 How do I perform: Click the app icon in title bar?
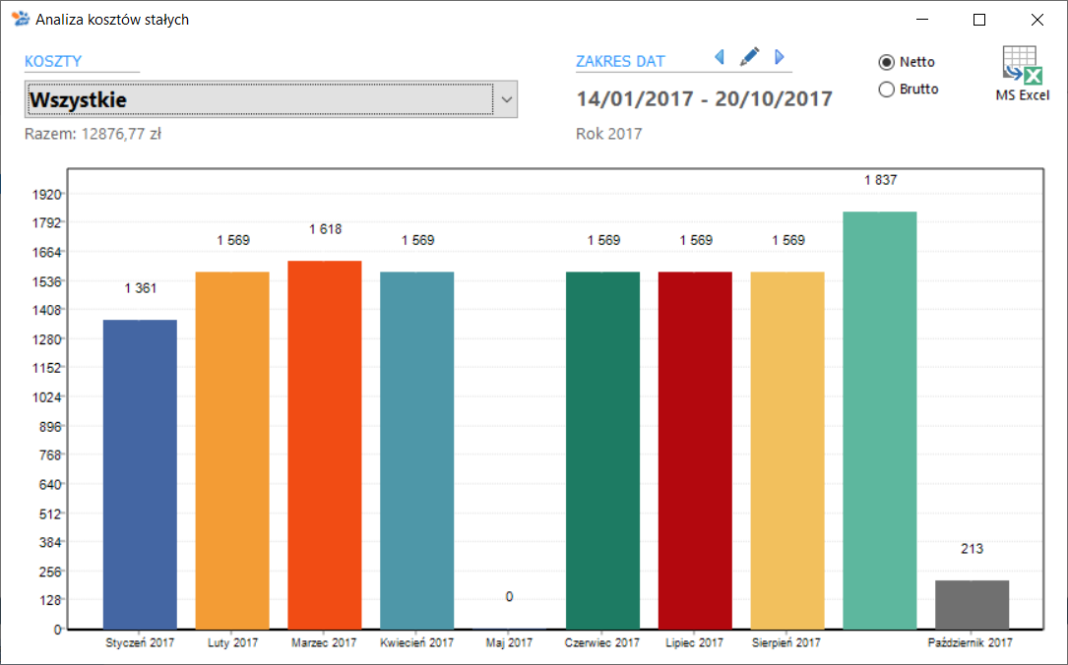(x=21, y=19)
